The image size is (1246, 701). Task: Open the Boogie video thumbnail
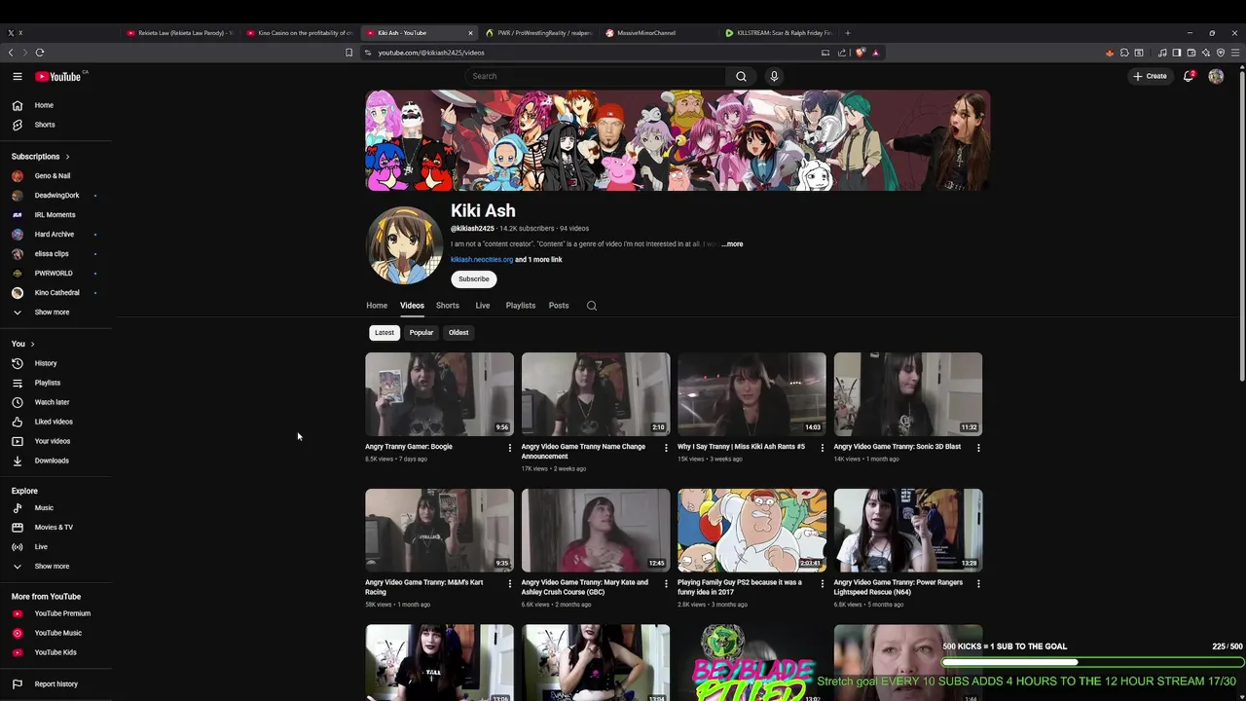[x=439, y=394]
